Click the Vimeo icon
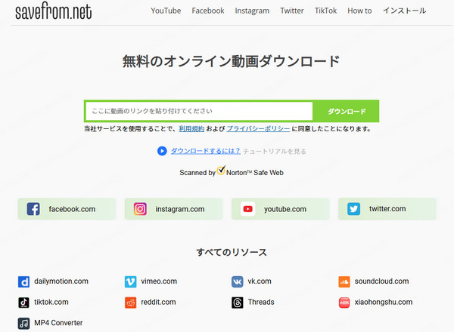Screen dimensions: 454x332 click(x=131, y=281)
